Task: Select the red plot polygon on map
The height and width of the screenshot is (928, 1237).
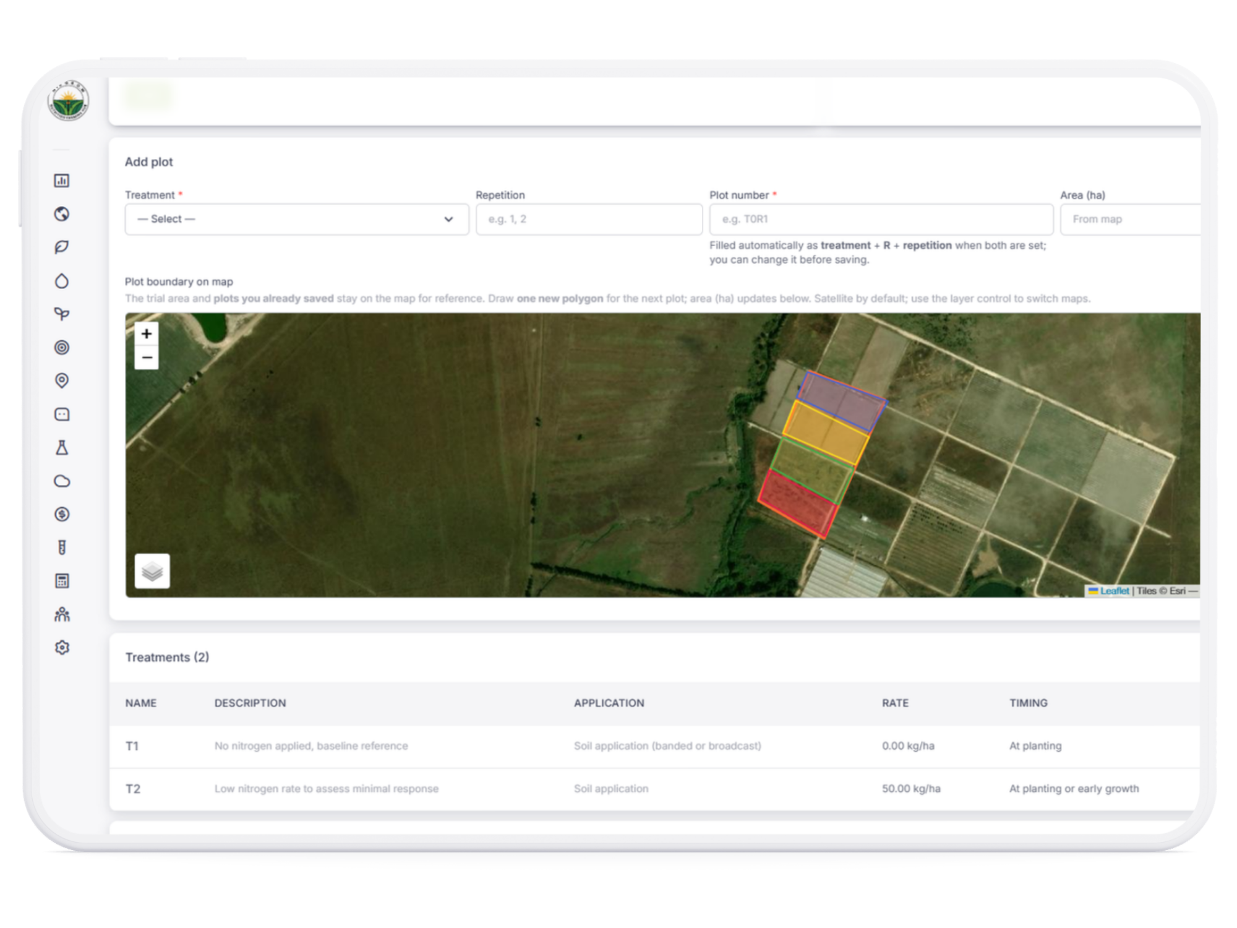Action: [x=798, y=504]
